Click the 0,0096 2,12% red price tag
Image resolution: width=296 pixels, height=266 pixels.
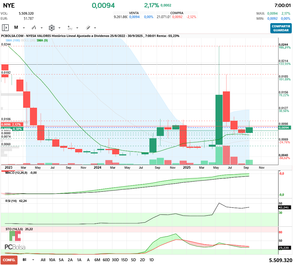pyautogui.click(x=12, y=124)
